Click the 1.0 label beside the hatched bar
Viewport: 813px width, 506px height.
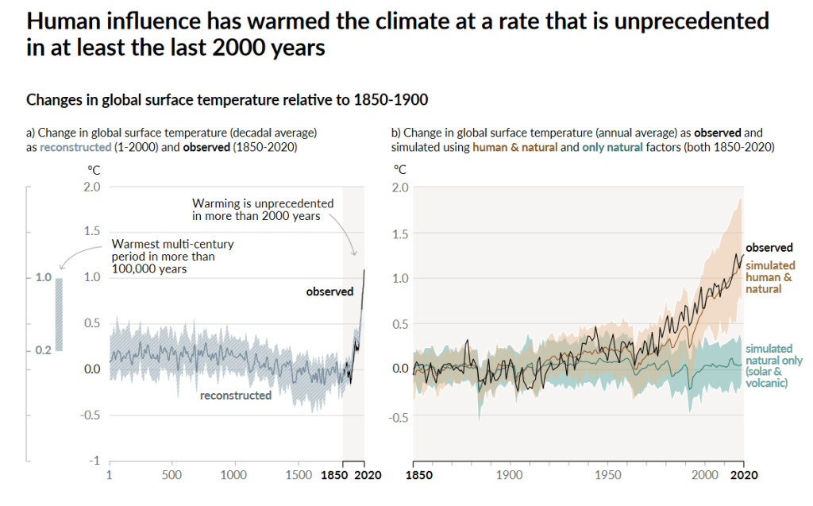pyautogui.click(x=43, y=278)
